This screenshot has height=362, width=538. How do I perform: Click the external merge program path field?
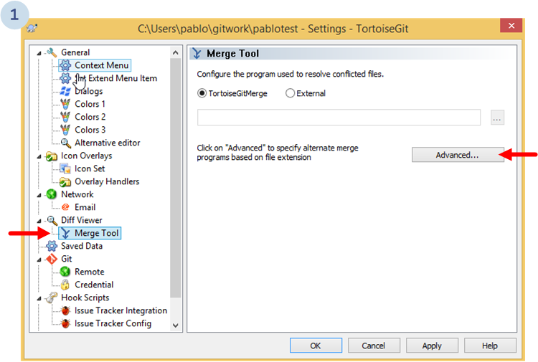pyautogui.click(x=339, y=118)
